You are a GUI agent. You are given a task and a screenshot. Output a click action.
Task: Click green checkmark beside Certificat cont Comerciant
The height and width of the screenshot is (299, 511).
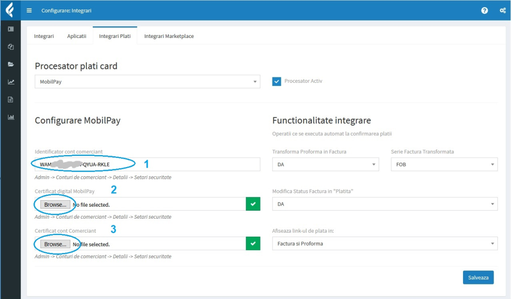point(253,244)
